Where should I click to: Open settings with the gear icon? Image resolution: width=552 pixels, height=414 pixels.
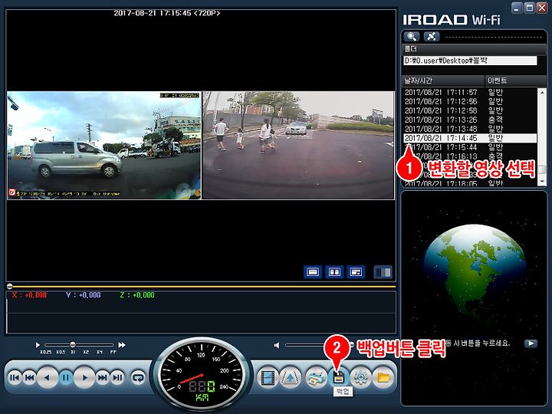pyautogui.click(x=360, y=378)
